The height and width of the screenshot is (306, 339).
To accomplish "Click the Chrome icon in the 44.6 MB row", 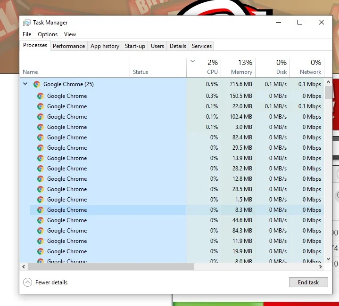I will 41,220.
